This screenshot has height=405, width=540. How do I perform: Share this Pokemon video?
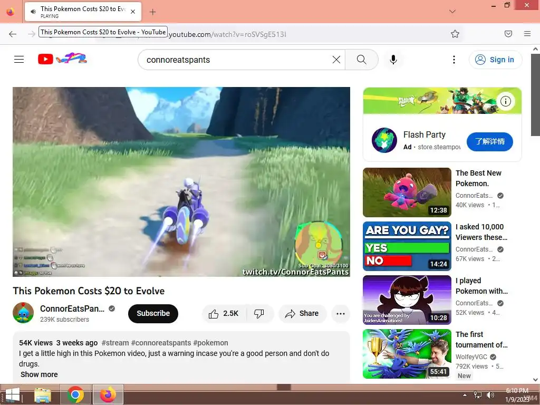(x=302, y=313)
